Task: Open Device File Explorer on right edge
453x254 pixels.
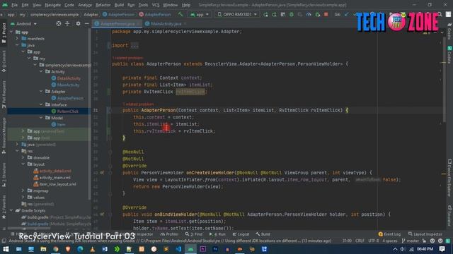Action: [x=449, y=179]
